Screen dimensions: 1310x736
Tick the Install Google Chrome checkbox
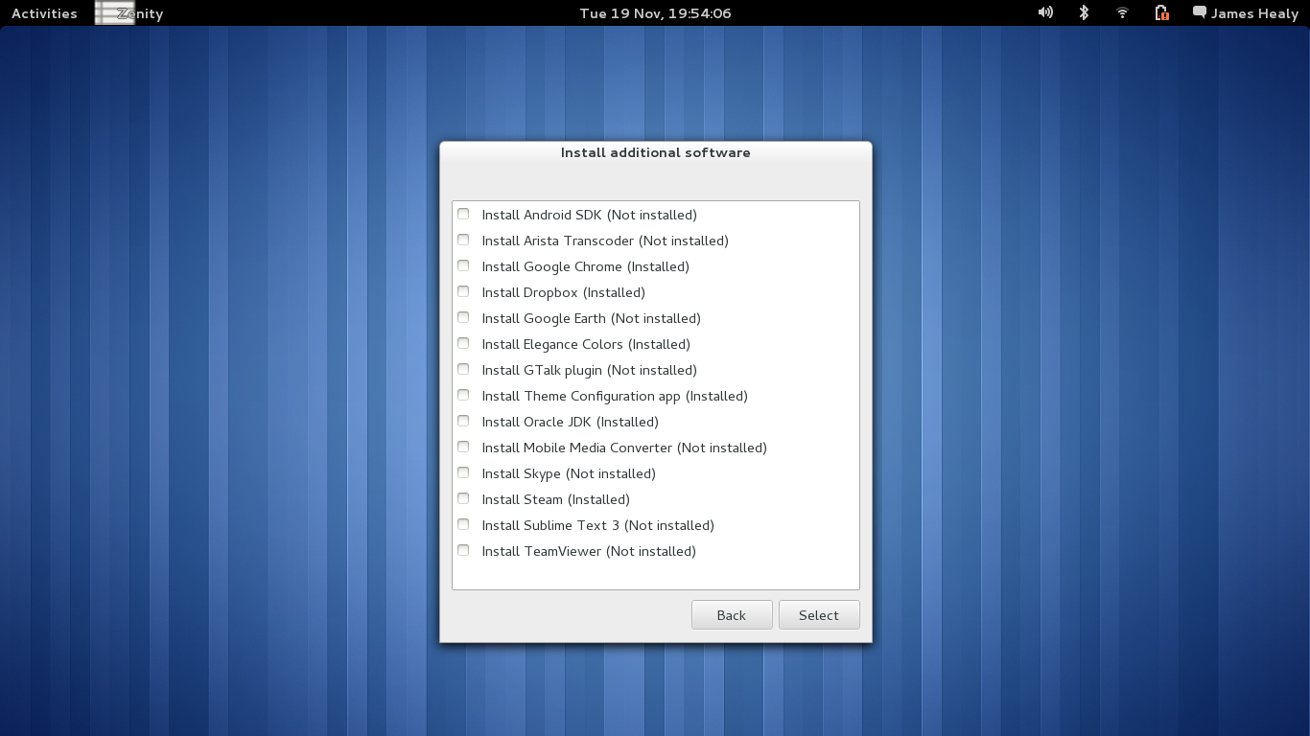[x=463, y=265]
